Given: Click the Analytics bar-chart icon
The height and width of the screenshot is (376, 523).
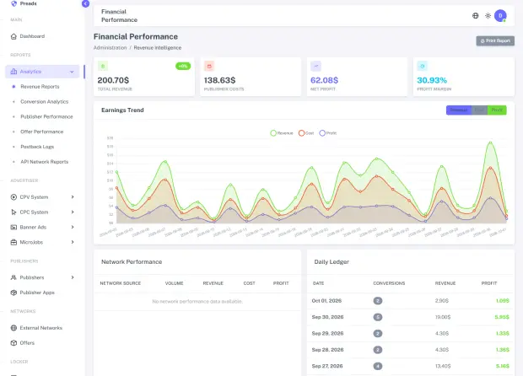Looking at the screenshot, I should pos(13,72).
